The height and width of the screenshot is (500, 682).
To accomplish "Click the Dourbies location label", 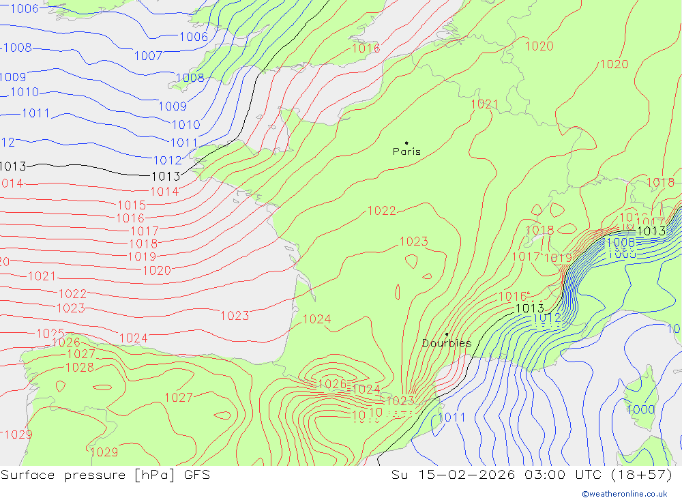I will [x=447, y=343].
